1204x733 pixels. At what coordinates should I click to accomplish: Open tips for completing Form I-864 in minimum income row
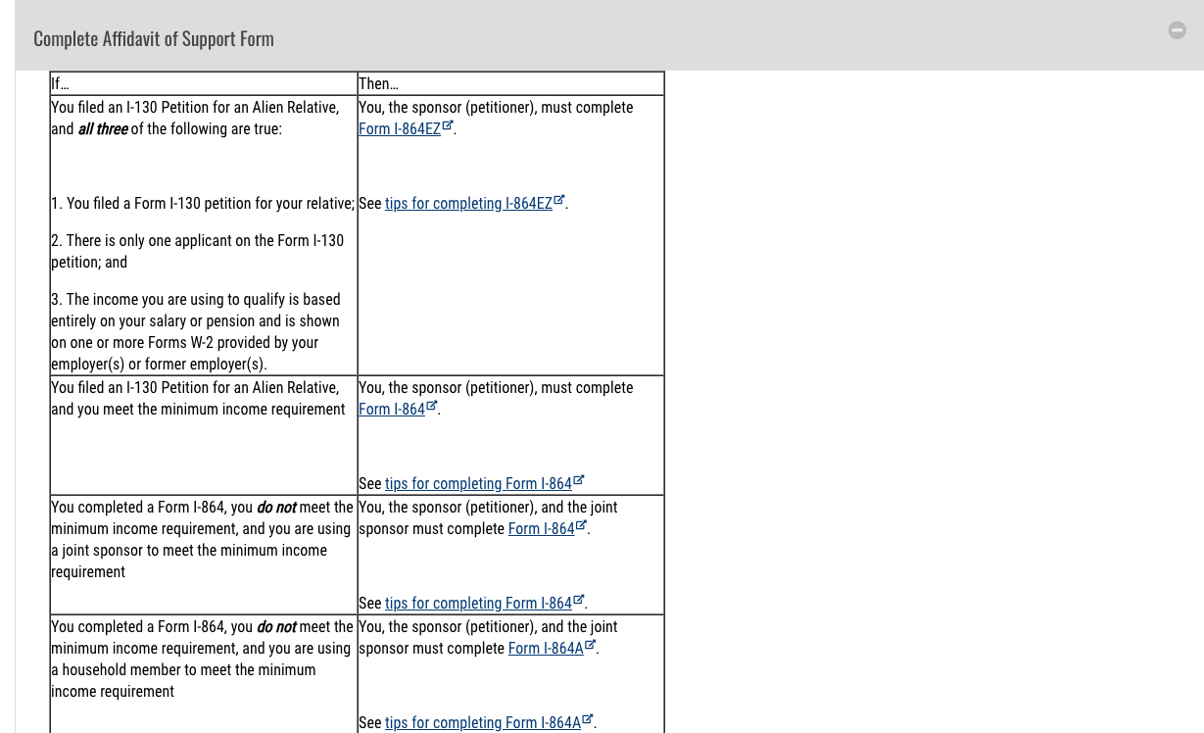coord(478,483)
